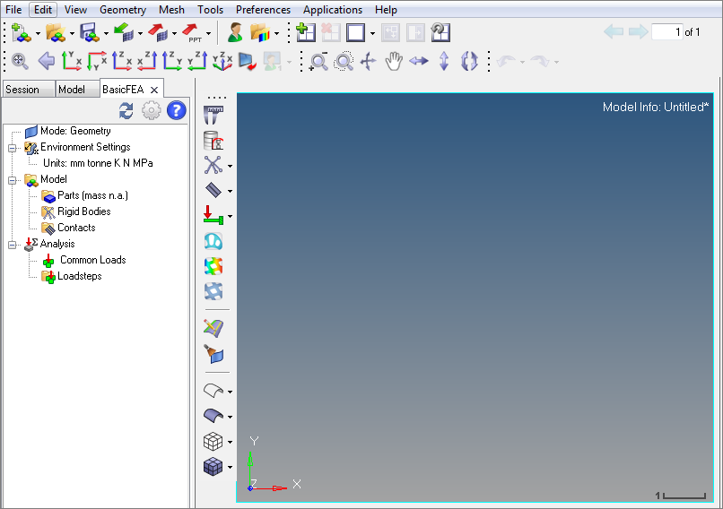This screenshot has height=509, width=723.
Task: Click the page number input field
Action: (x=666, y=31)
